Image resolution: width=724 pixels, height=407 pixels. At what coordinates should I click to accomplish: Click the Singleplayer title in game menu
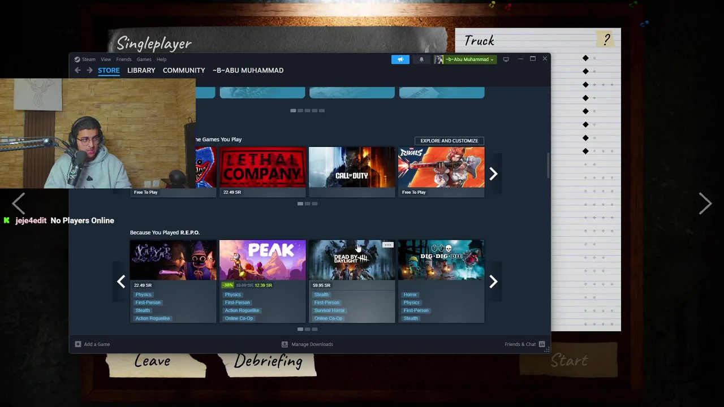[x=154, y=44]
